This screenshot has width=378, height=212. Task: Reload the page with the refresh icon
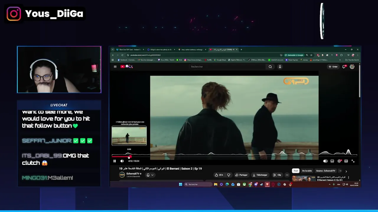click(x=122, y=55)
